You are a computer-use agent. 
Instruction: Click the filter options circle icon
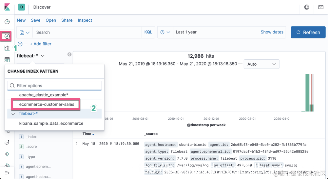(20, 44)
